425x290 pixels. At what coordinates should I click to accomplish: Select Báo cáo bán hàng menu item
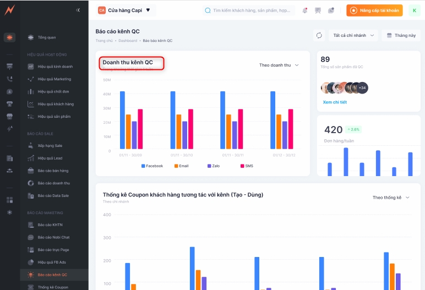point(53,171)
